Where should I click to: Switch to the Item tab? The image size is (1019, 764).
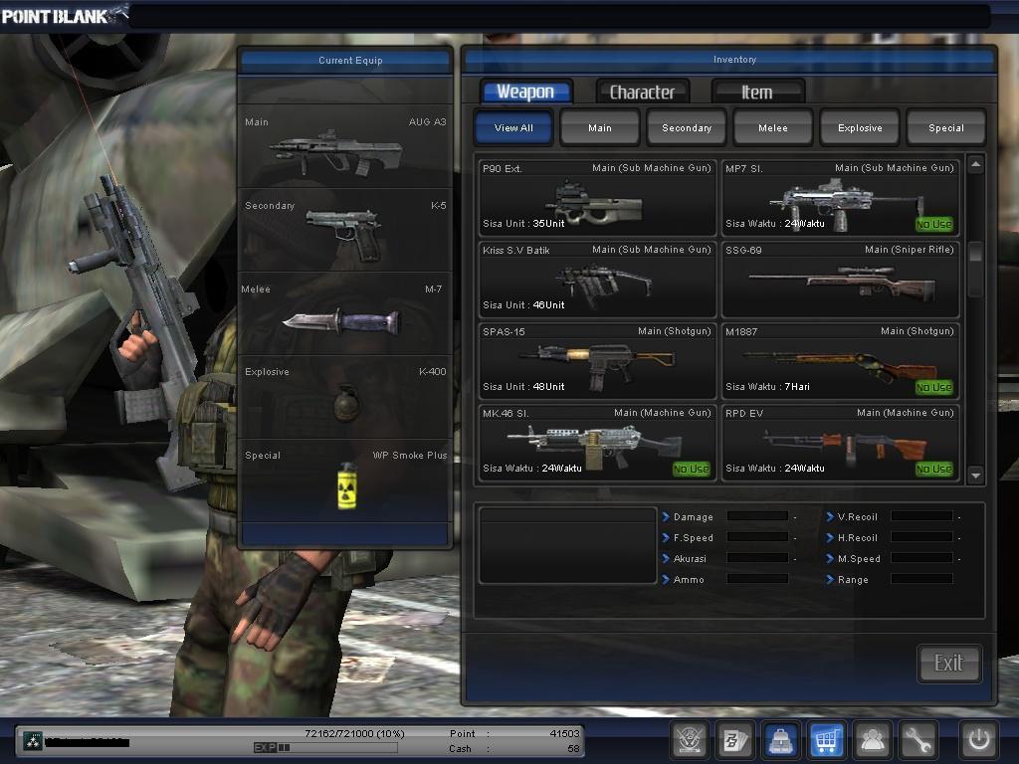point(757,93)
